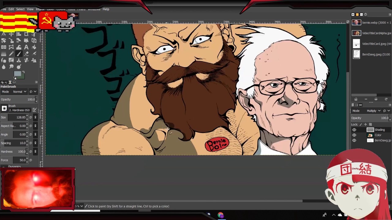Toggle the lock pixels option
Viewport: 392px width, 220px height.
[x=361, y=124]
